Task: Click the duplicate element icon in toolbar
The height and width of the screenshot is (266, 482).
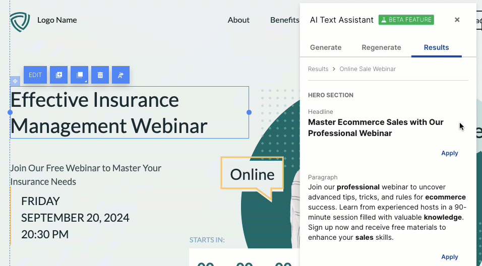Action: click(x=58, y=75)
